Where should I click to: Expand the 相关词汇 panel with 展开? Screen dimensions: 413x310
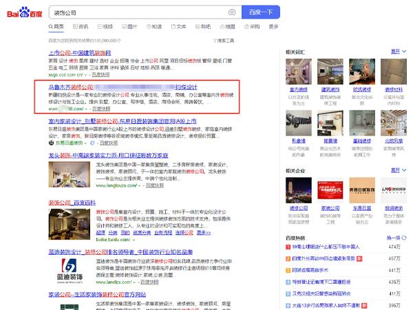tap(399, 52)
